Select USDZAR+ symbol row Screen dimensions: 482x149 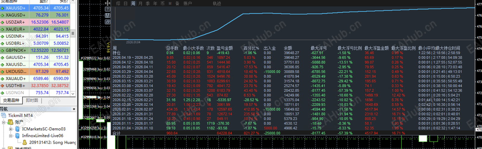point(35,22)
